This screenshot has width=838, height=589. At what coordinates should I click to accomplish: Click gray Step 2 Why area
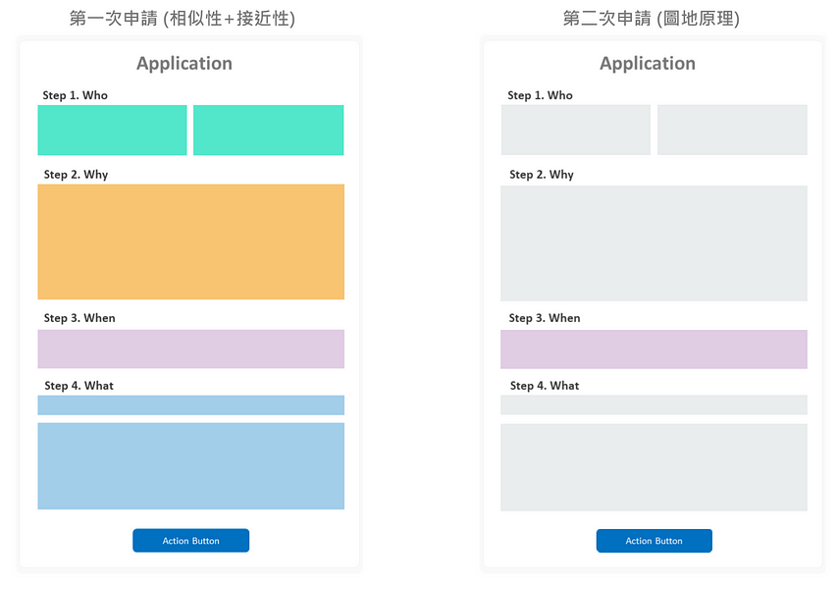[654, 243]
